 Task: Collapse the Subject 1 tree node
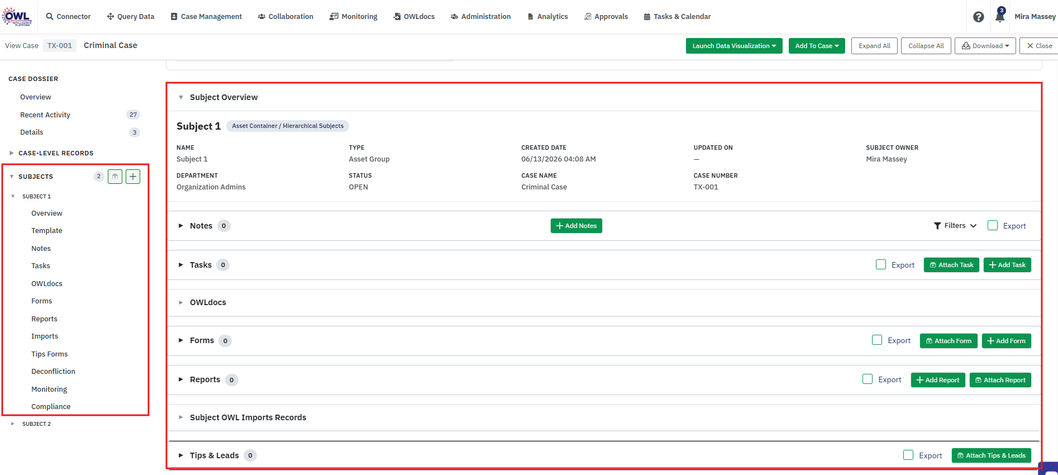click(x=13, y=196)
